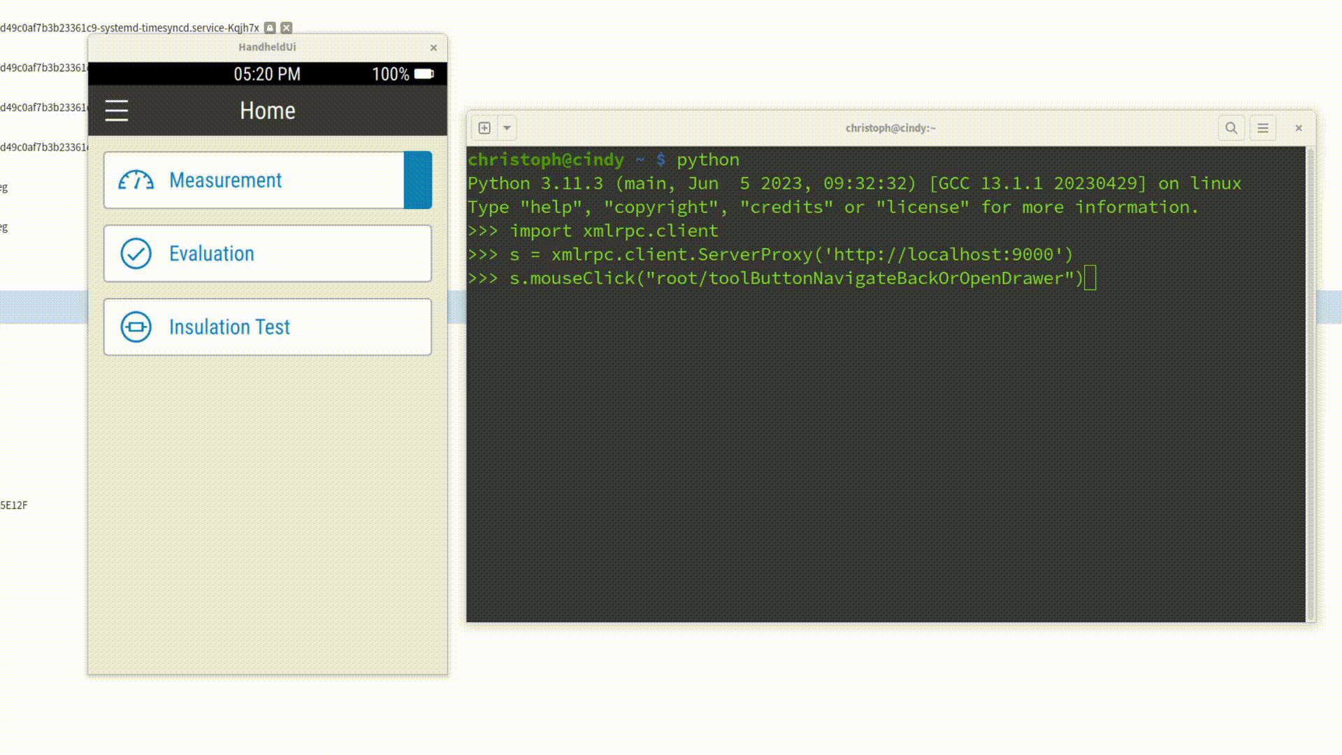Click the battery icon in status bar
Viewport: 1342px width, 755px height.
[424, 74]
